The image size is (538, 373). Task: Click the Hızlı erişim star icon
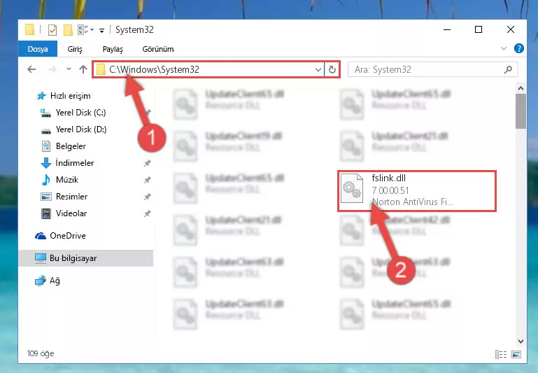tap(41, 96)
